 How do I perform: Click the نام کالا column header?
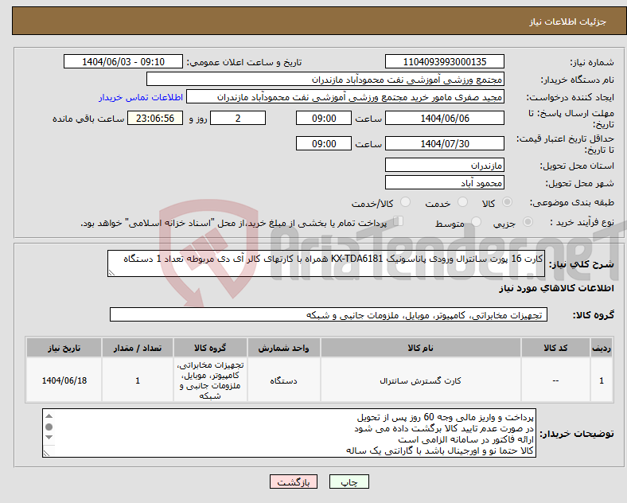pos(421,348)
